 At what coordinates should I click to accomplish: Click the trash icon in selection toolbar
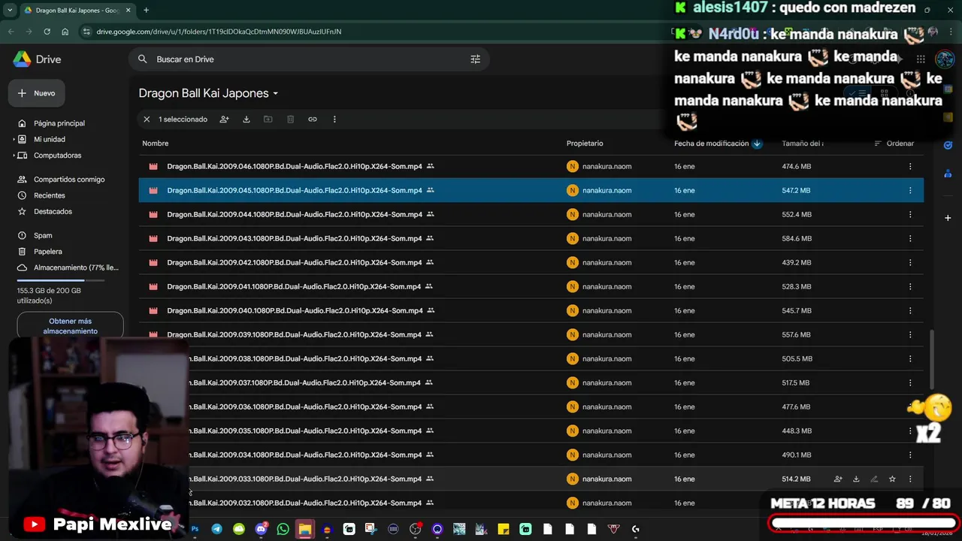pyautogui.click(x=290, y=119)
